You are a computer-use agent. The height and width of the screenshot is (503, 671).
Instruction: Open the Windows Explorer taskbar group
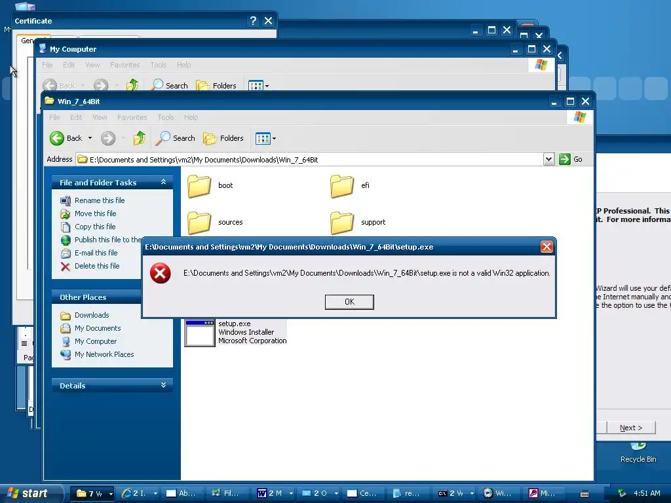92,493
